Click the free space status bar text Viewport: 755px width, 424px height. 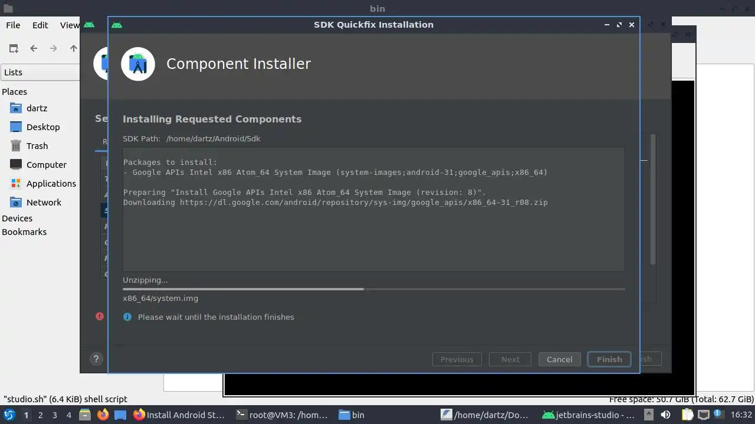[x=682, y=399]
